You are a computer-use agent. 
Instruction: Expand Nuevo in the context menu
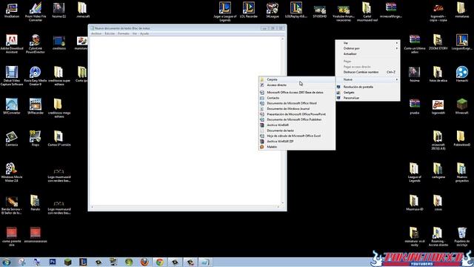click(367, 79)
